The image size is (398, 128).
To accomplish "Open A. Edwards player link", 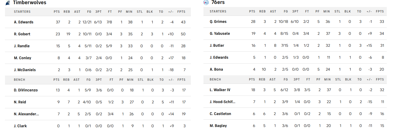I will (x=24, y=22).
